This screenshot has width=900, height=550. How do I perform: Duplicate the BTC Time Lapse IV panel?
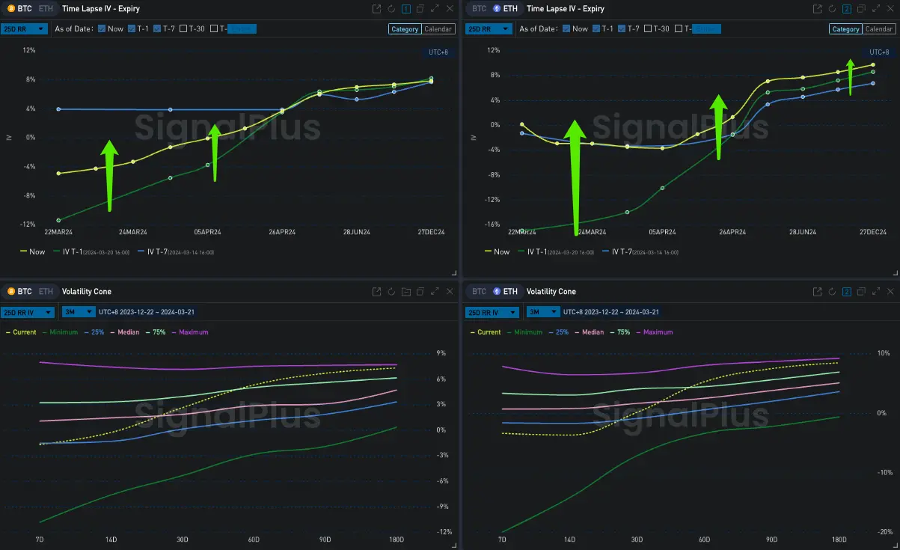click(x=420, y=9)
